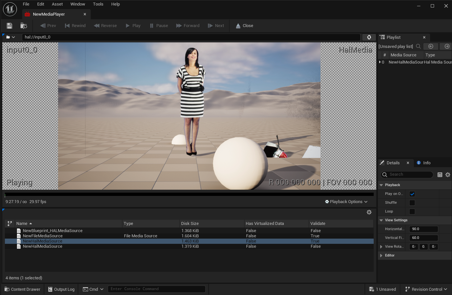
Task: Fast forward the media
Action: pos(188,26)
